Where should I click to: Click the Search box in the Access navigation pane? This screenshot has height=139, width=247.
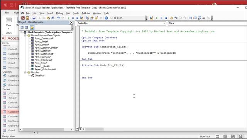point(10,43)
